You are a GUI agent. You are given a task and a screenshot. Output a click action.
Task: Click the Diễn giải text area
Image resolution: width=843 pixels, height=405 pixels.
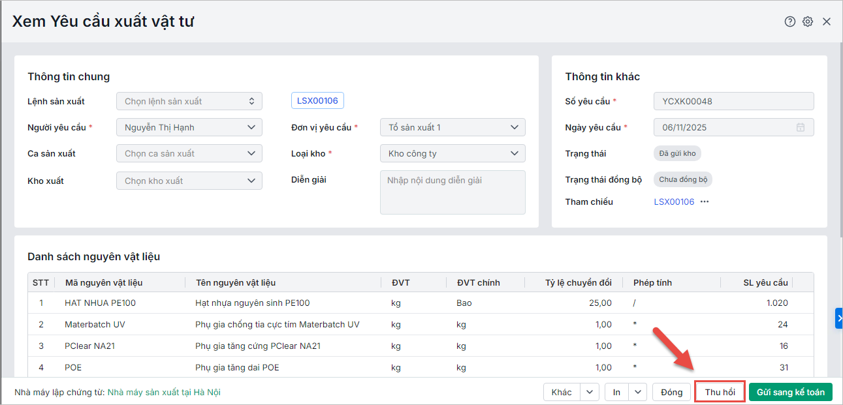tap(453, 192)
